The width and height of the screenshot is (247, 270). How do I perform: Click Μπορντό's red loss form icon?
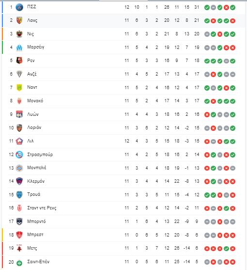[220, 222]
